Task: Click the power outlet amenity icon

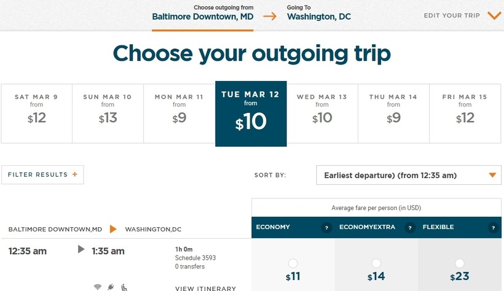Action: pos(111,287)
